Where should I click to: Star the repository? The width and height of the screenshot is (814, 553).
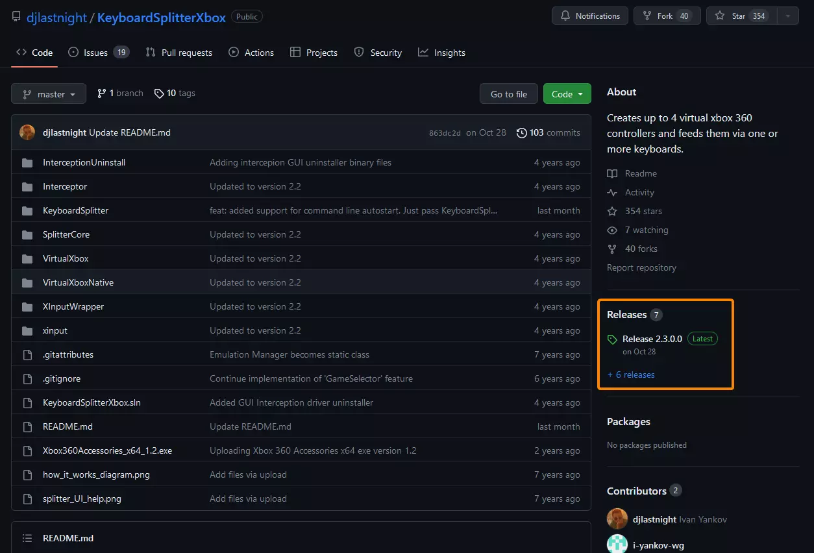click(x=741, y=16)
